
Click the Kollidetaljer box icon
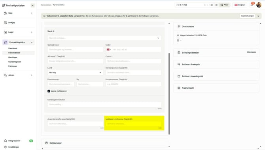coord(47,143)
